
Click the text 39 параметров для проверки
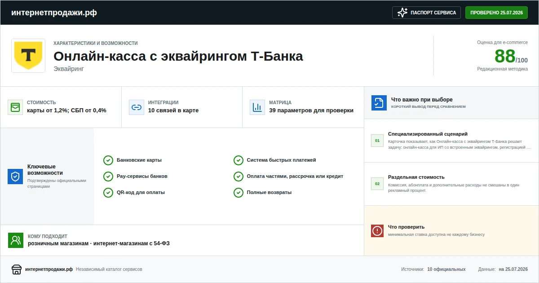311,111
